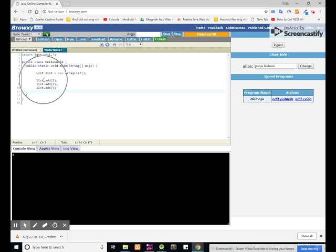Click the Refresh button
The height and width of the screenshot is (252, 336).
click(x=44, y=39)
